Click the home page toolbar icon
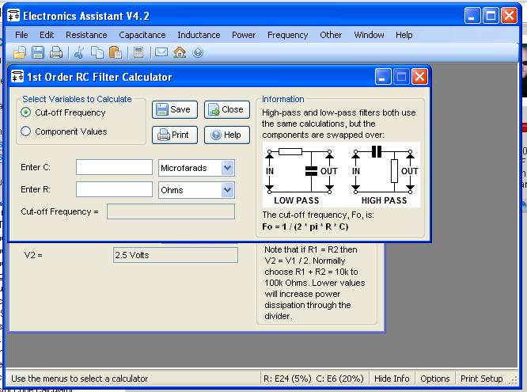The width and height of the screenshot is (527, 392). tap(180, 52)
